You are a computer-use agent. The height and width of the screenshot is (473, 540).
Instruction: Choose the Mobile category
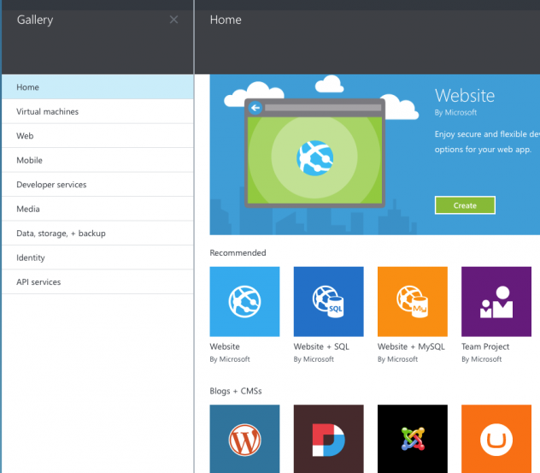[x=97, y=160]
